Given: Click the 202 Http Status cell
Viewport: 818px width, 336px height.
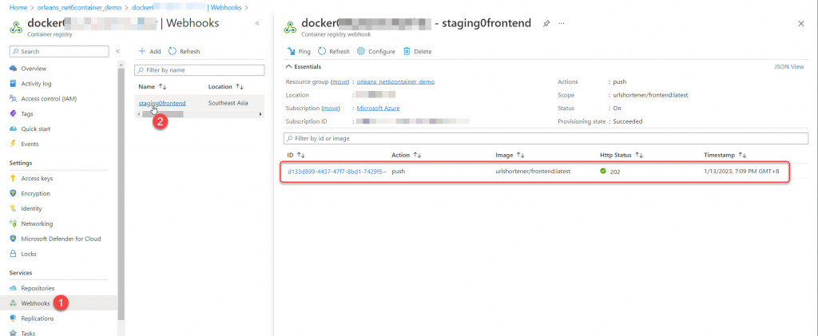Looking at the screenshot, I should coord(610,171).
